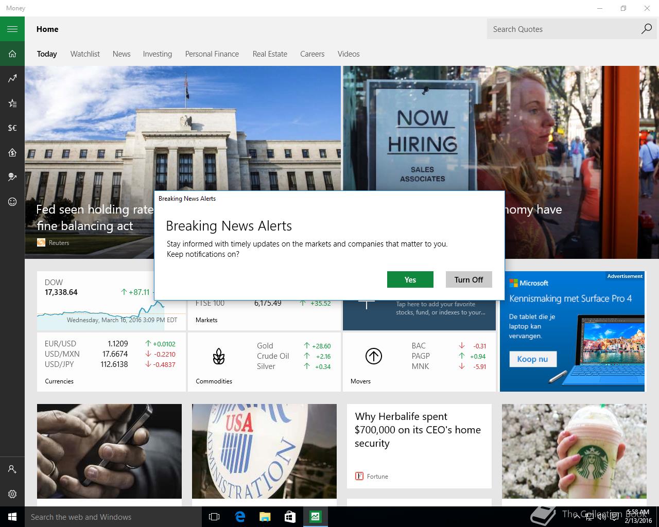Click the Movers up-arrow circle icon
Image resolution: width=659 pixels, height=527 pixels.
(373, 356)
